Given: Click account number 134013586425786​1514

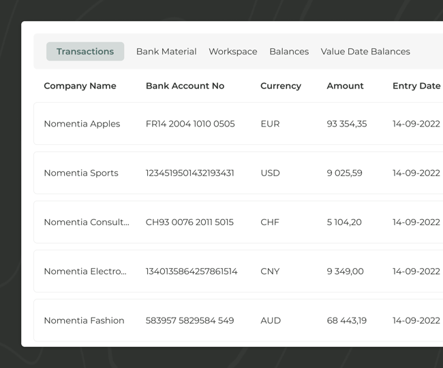Looking at the screenshot, I should point(192,271).
